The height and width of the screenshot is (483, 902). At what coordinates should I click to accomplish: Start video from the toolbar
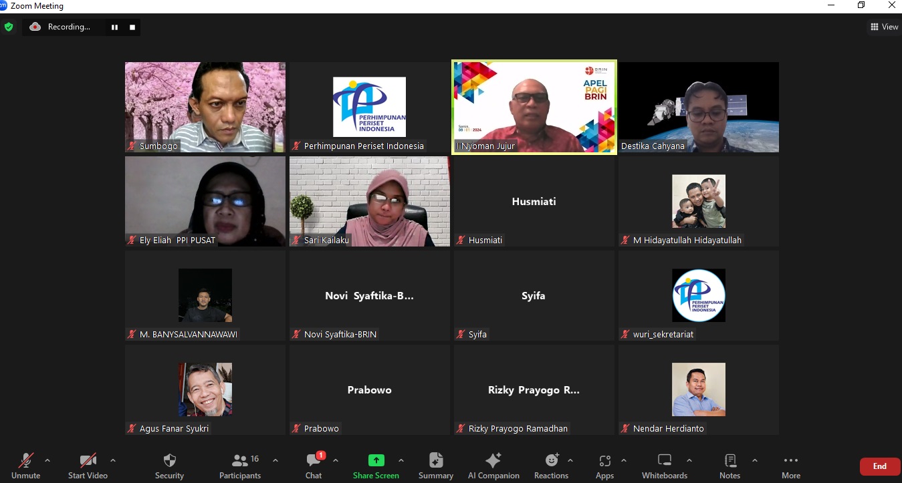tap(88, 466)
